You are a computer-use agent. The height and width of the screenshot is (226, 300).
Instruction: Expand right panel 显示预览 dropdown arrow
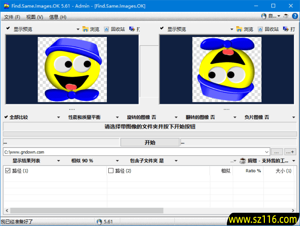click(232, 29)
